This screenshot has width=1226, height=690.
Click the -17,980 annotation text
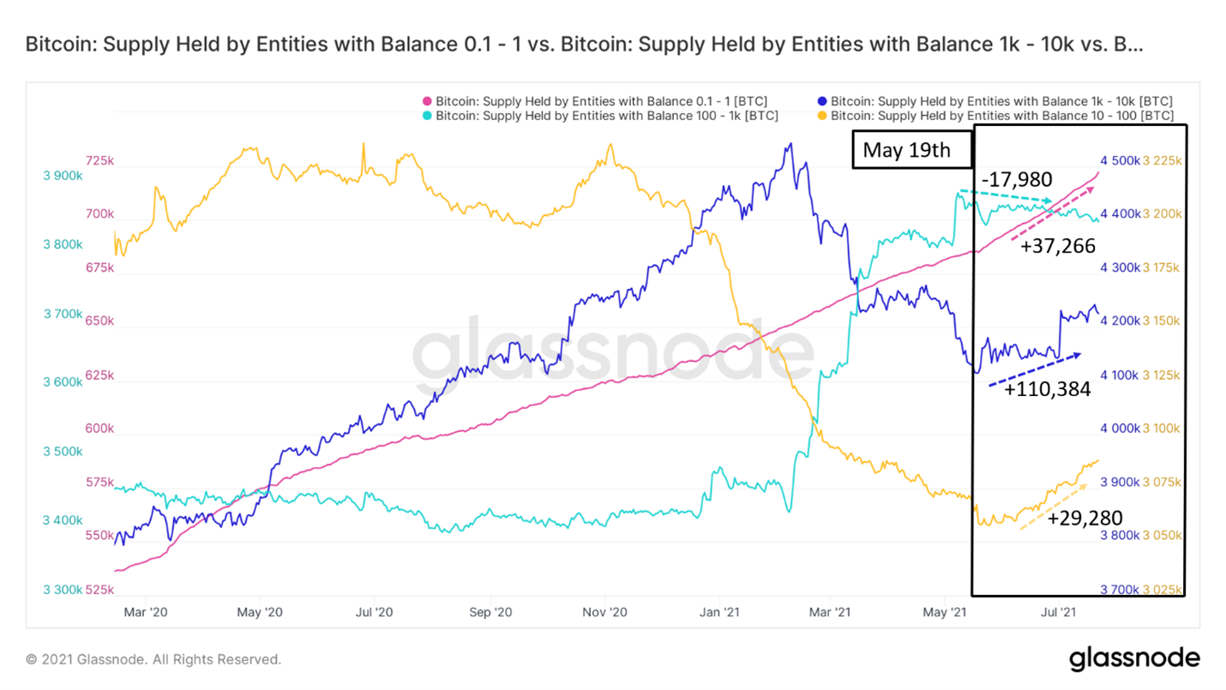[x=1015, y=181]
